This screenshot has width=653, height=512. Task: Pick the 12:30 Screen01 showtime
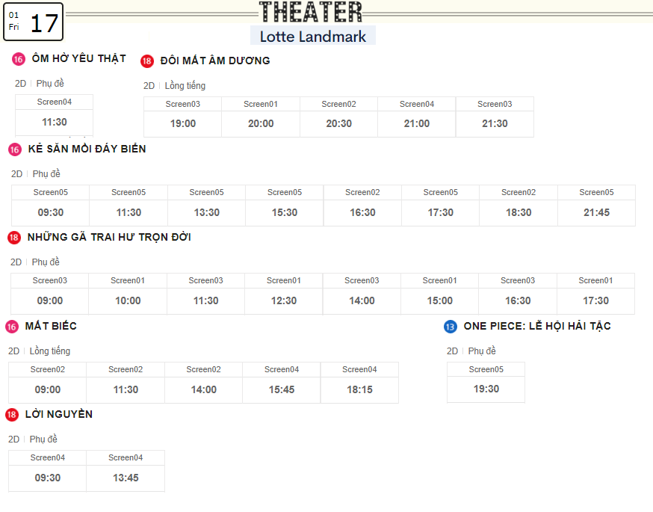click(x=284, y=294)
